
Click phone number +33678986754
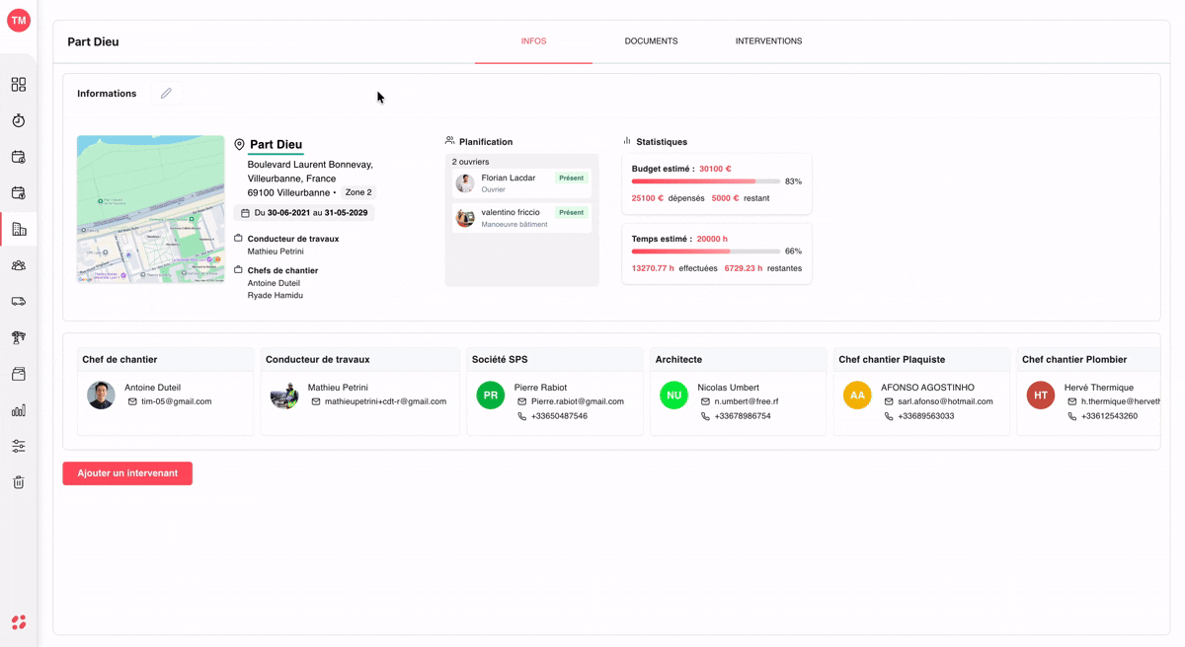743,416
